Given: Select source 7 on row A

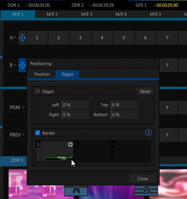Looking at the screenshot, I should pyautogui.click(x=167, y=38).
